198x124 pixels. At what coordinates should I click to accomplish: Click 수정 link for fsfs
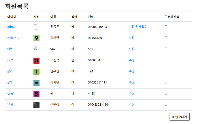point(132,49)
